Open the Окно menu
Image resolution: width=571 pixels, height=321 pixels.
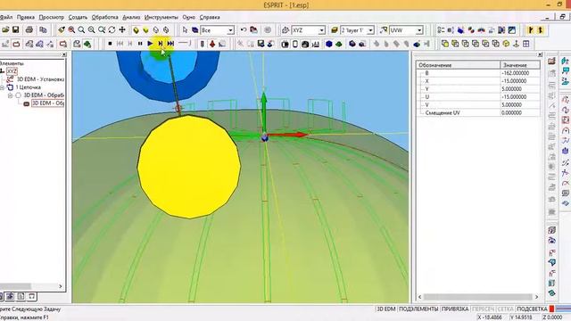(188, 17)
